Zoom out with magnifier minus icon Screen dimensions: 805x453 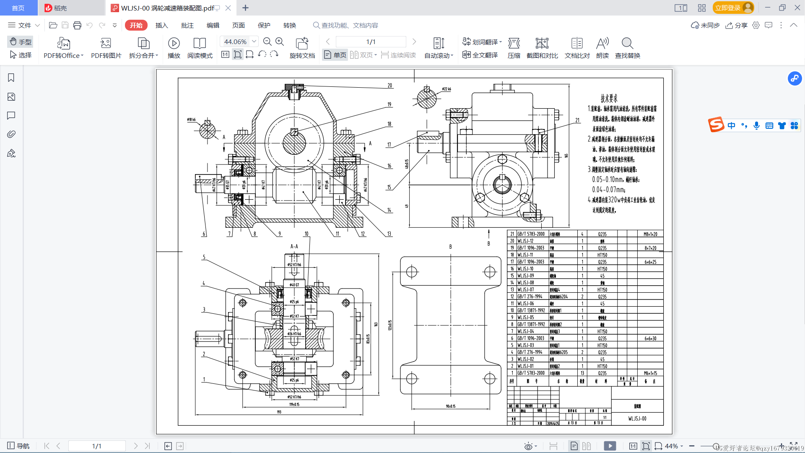[x=267, y=42]
